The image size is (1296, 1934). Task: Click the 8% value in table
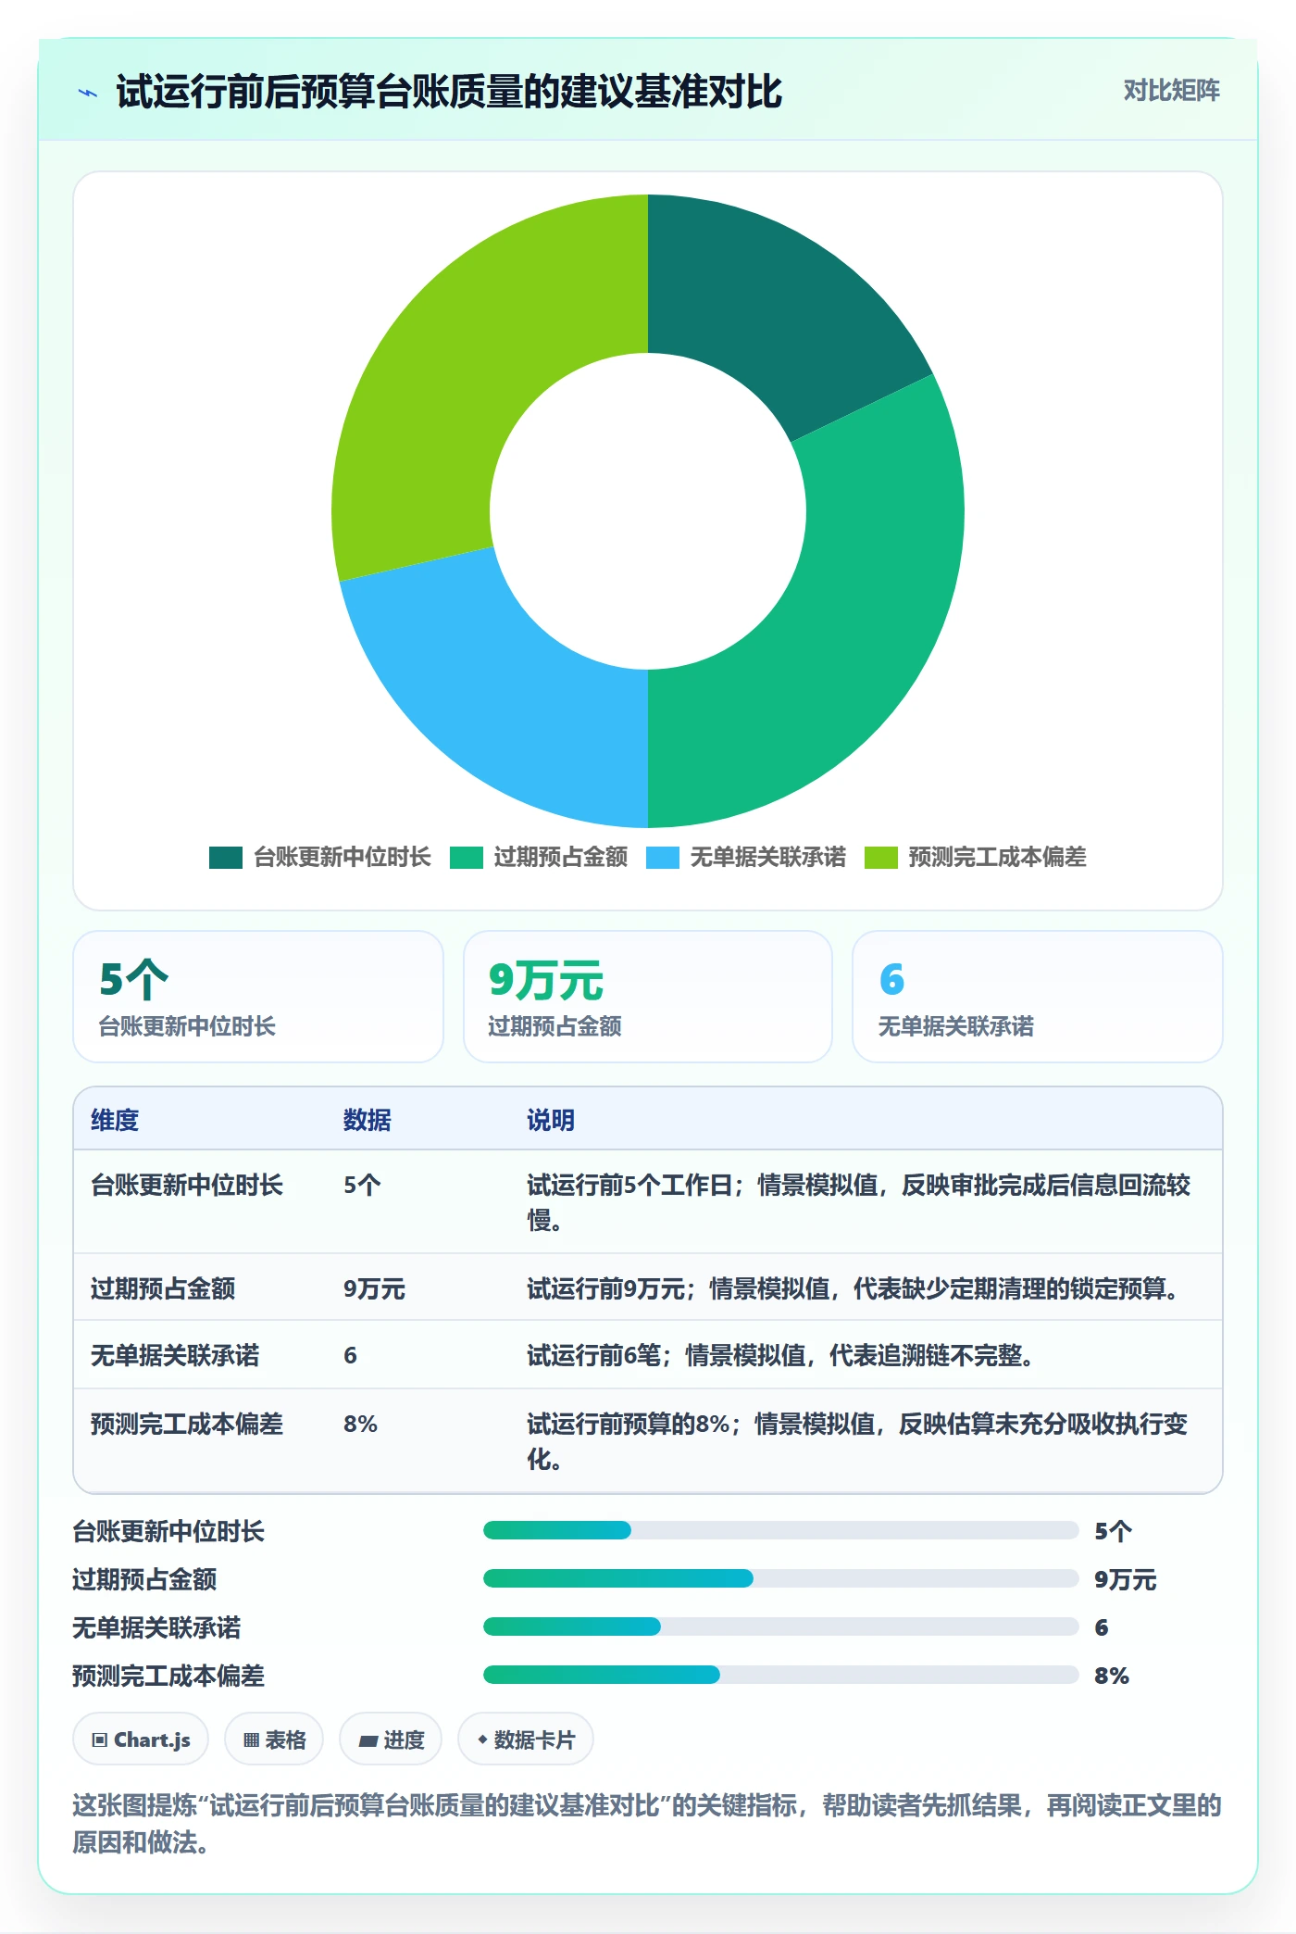click(360, 1424)
